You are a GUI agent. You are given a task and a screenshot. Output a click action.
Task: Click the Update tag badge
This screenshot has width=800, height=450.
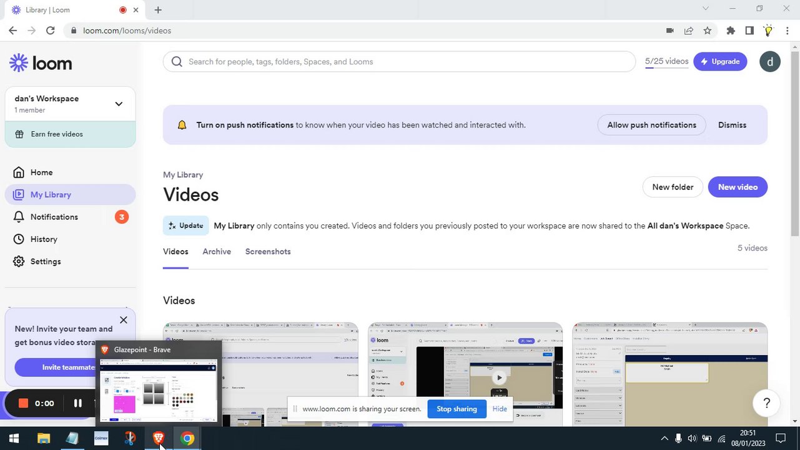point(186,226)
